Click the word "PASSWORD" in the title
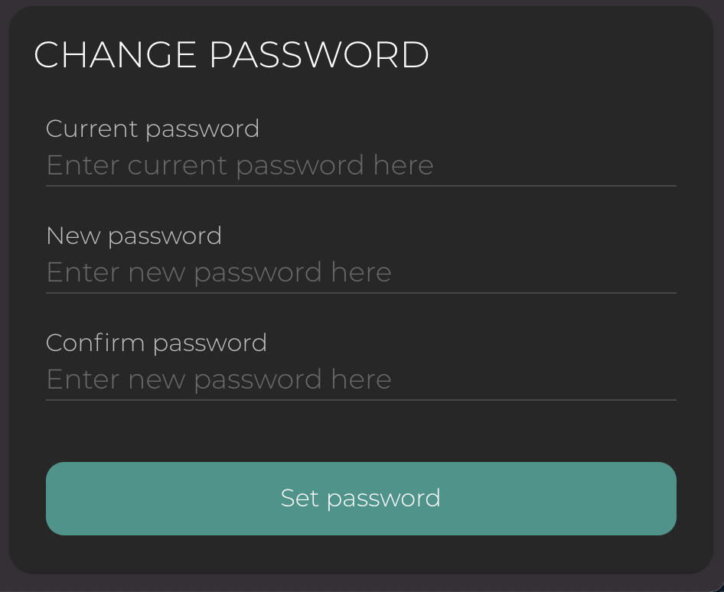 click(318, 55)
